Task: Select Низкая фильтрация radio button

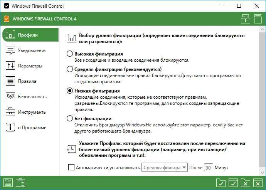Action: pos(70,91)
